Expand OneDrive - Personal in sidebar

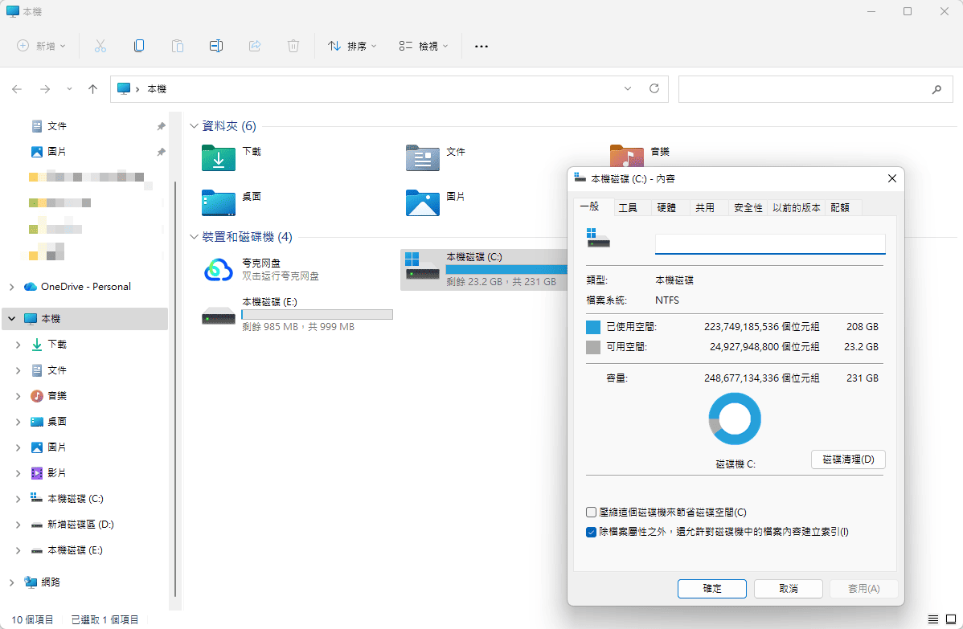(12, 287)
